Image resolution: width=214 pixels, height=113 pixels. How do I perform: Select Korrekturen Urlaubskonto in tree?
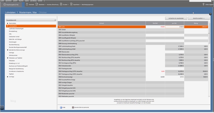tap(16, 71)
